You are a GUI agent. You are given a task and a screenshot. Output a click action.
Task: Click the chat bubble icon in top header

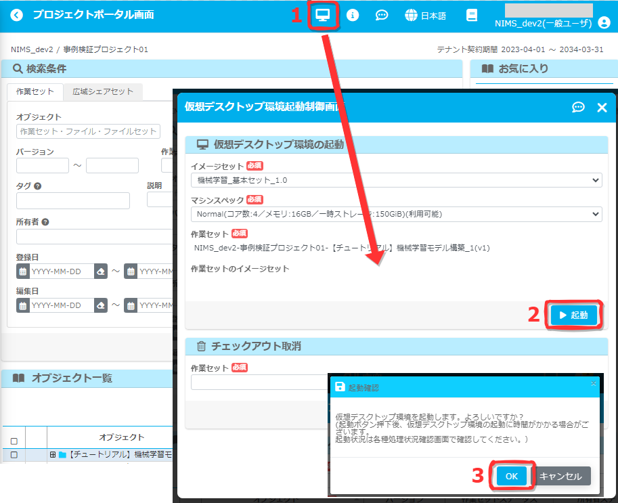click(382, 15)
